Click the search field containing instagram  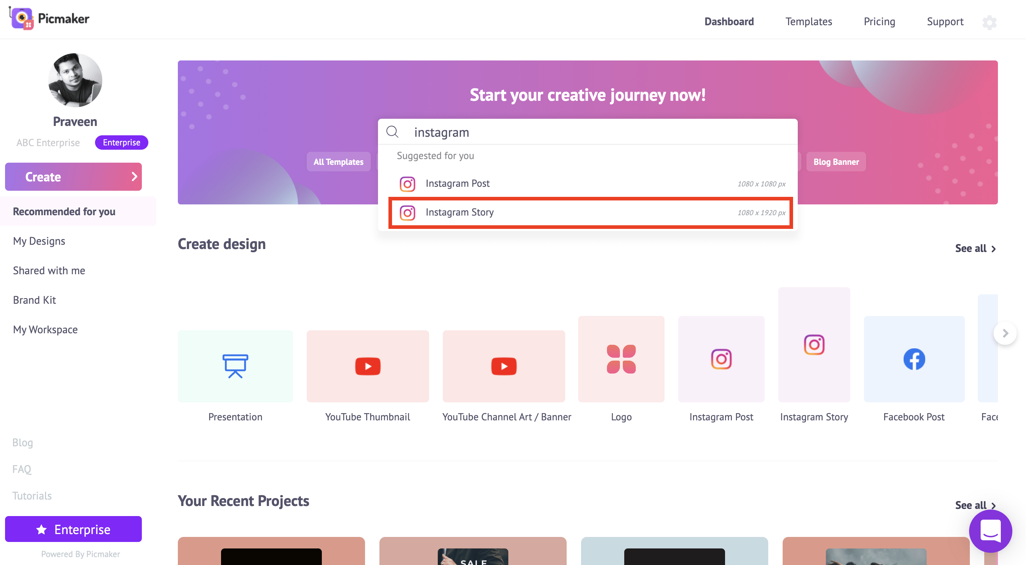(588, 132)
